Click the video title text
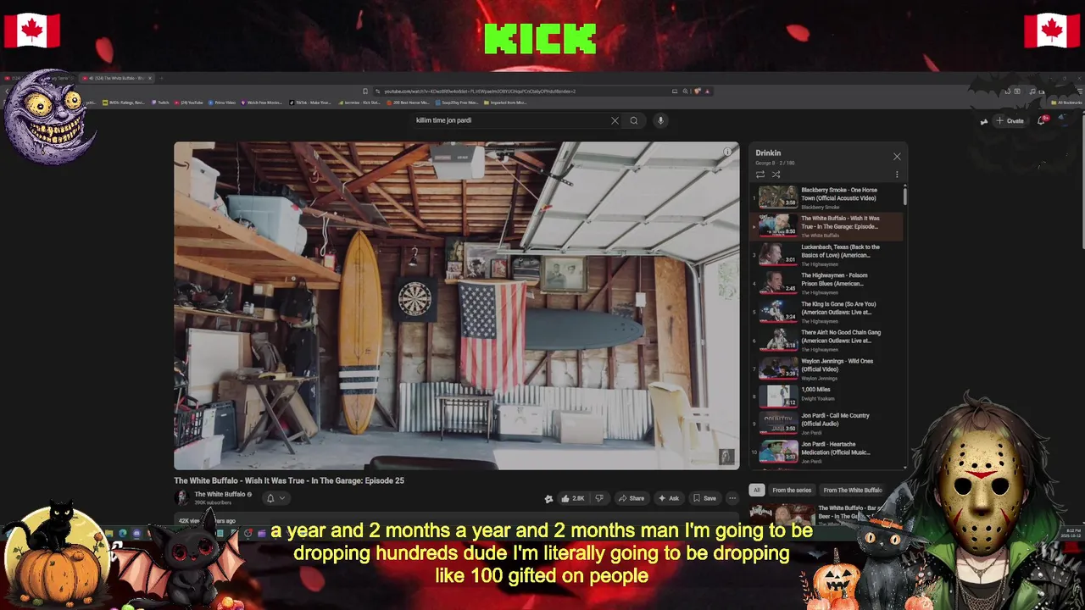The image size is (1085, 610). 289,480
